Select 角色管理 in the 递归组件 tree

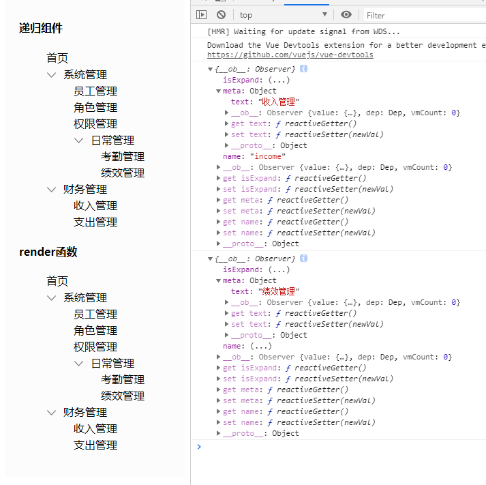tap(95, 108)
